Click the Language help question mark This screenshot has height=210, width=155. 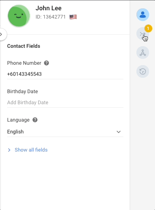coord(35,120)
